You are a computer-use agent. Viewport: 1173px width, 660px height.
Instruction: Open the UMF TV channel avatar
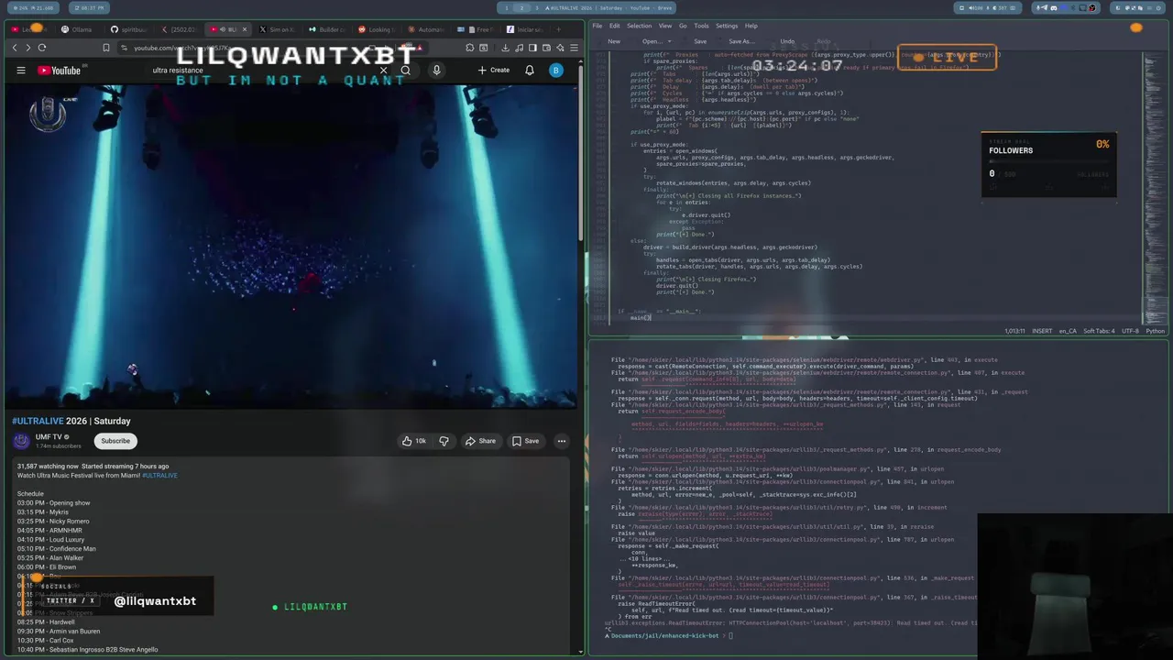pyautogui.click(x=21, y=441)
